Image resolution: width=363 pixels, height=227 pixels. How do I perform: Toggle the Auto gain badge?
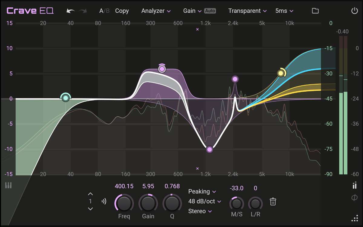coord(210,11)
